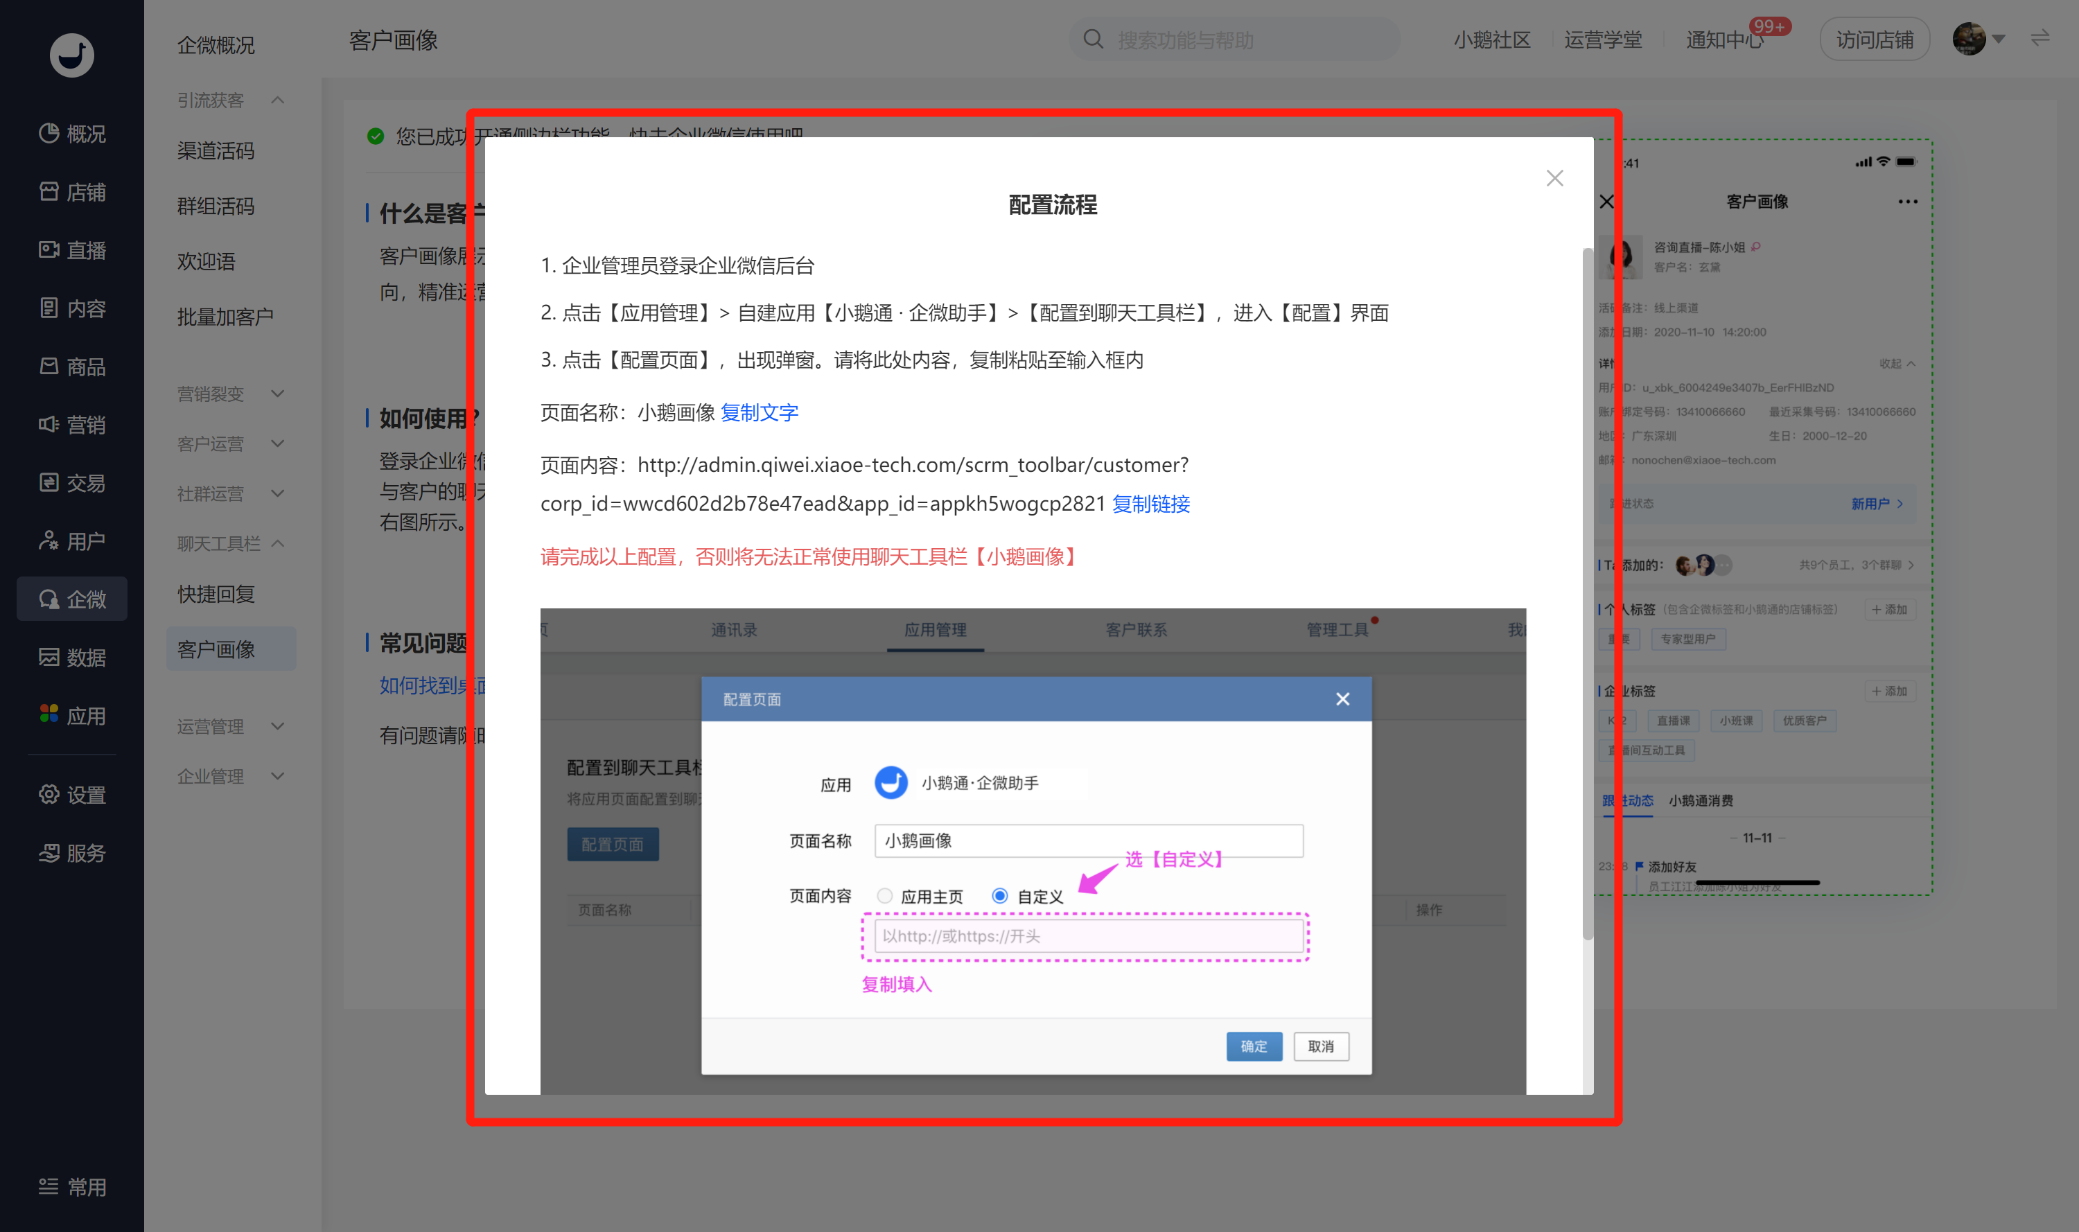The height and width of the screenshot is (1232, 2079).
Task: Switch to 客户联系 tab in example image
Action: 1137,629
